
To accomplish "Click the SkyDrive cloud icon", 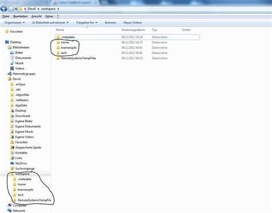I will [x=12, y=163].
